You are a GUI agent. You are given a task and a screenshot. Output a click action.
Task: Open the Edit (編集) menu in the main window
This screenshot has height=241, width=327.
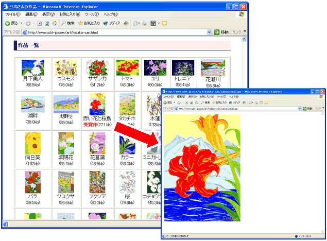(x=31, y=14)
